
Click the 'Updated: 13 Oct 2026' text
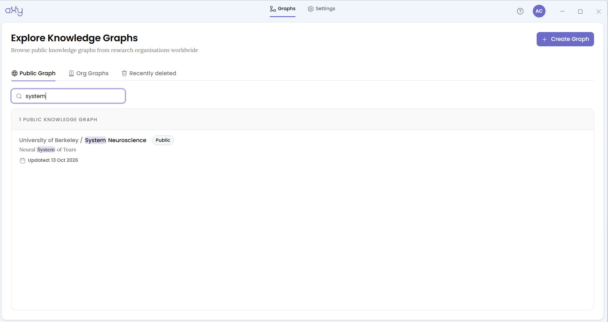tap(53, 160)
